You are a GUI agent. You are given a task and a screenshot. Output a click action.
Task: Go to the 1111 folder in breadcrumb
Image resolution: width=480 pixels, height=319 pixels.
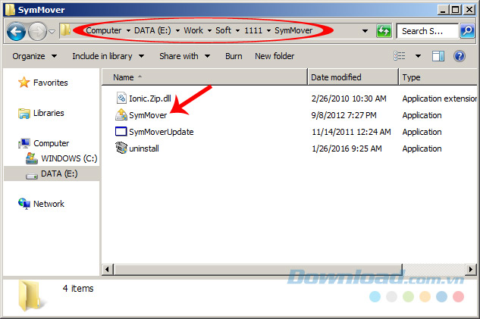pos(253,30)
